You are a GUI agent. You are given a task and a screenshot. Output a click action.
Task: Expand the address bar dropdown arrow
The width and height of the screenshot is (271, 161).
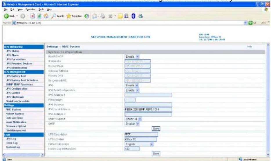(x=245, y=23)
